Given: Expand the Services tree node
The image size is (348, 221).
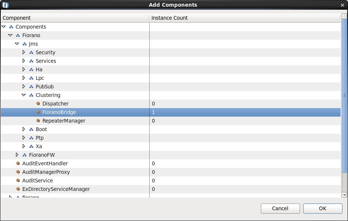Looking at the screenshot, I should tap(24, 61).
